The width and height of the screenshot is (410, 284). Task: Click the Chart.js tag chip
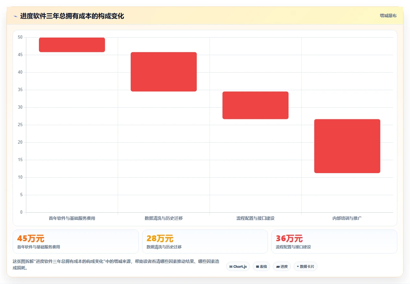point(238,266)
